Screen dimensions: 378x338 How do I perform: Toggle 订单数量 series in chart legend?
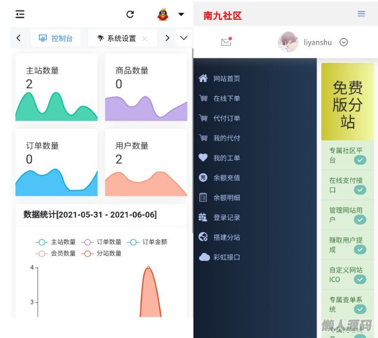coord(101,242)
